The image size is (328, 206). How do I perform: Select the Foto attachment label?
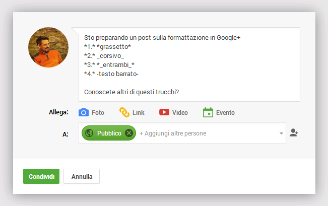[98, 113]
